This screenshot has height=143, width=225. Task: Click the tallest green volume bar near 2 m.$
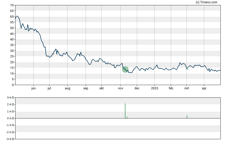pos(125,111)
